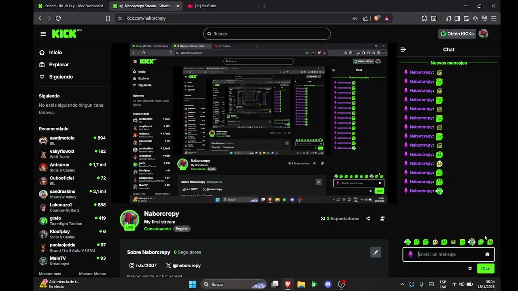Click the purple microphone badge in message box
This screenshot has width=518, height=291.
(411, 254)
